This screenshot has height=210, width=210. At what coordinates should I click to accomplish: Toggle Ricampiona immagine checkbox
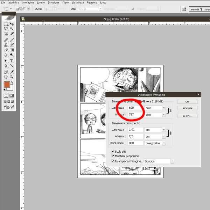point(113,161)
